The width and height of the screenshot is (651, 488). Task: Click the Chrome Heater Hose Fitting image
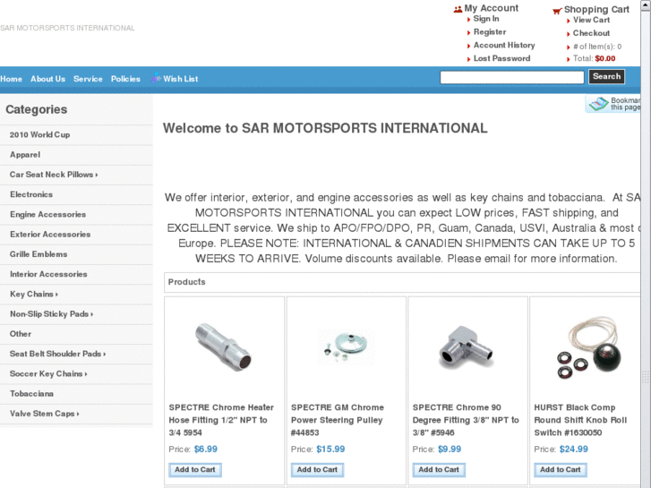[x=224, y=347]
